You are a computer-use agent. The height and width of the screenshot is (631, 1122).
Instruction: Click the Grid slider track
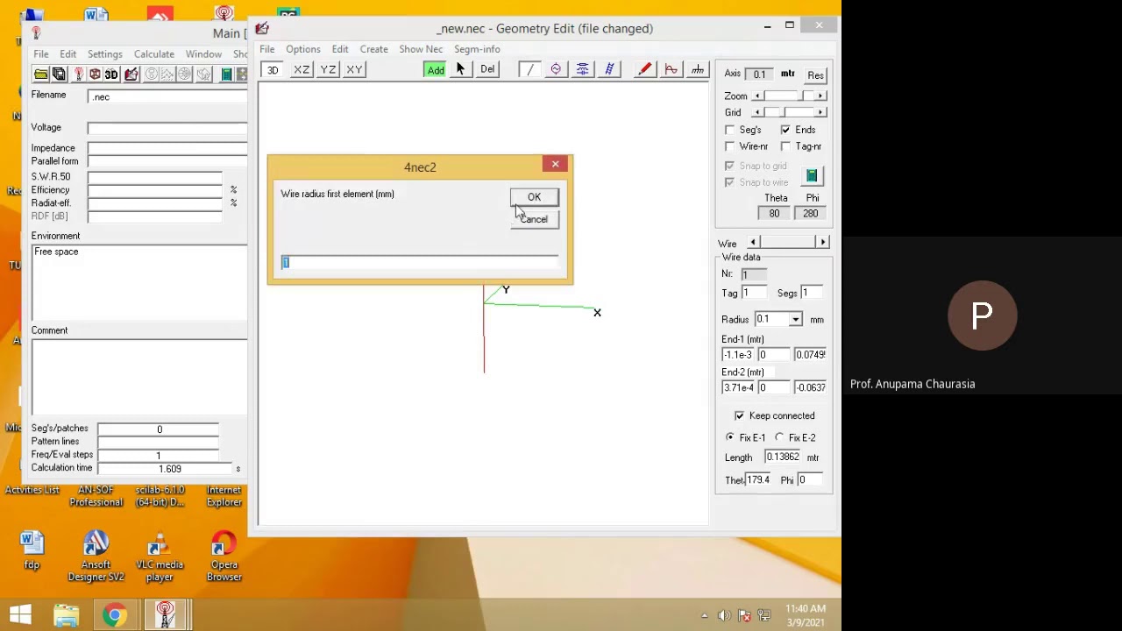point(789,112)
